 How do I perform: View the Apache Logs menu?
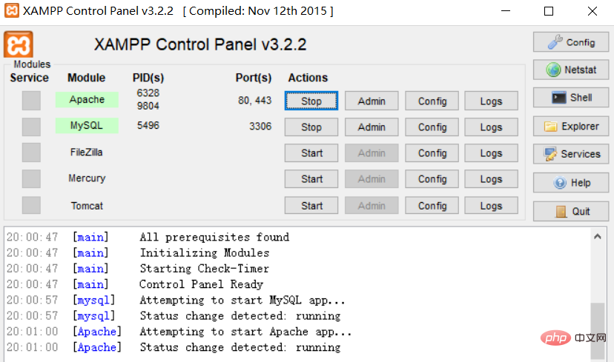[491, 101]
